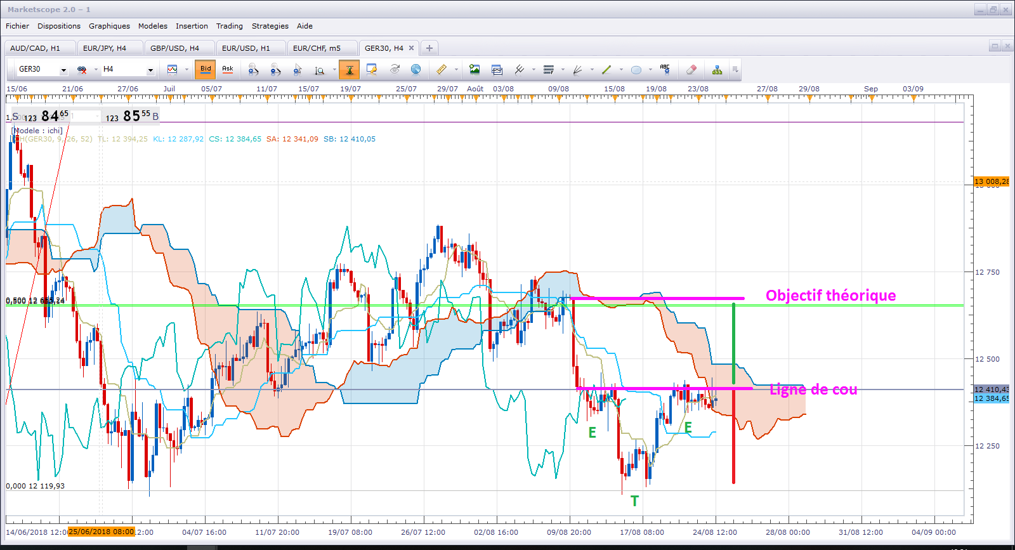Viewport: 1015px width, 550px height.
Task: Select the ruler measurement tool
Action: click(x=442, y=69)
